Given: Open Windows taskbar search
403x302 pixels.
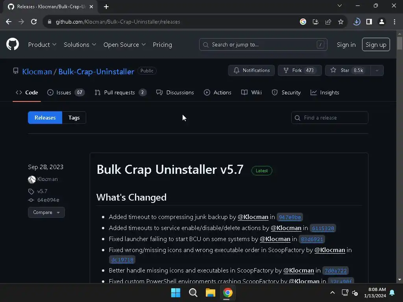Looking at the screenshot, I should pyautogui.click(x=193, y=293).
